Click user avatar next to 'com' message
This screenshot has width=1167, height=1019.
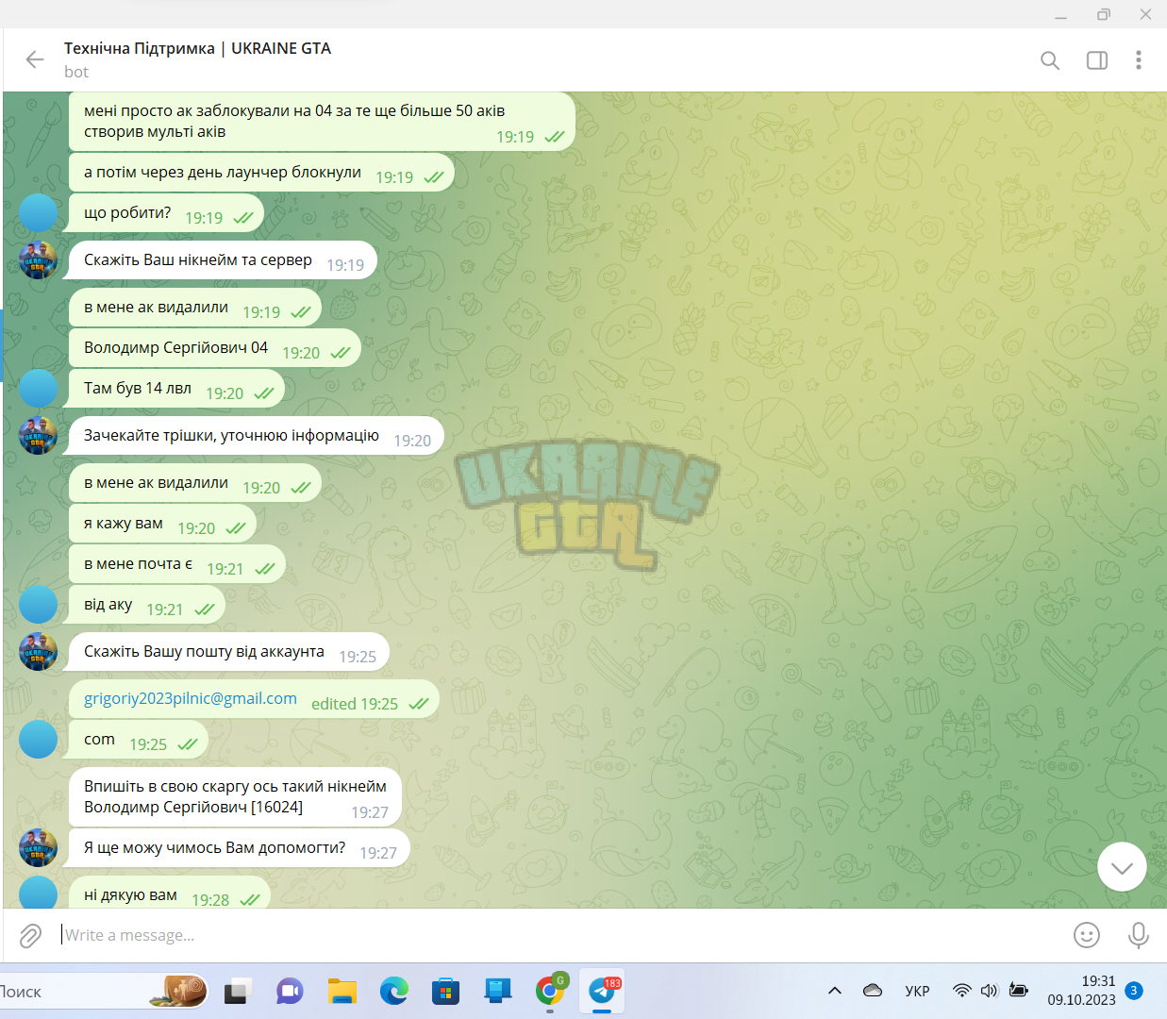point(39,740)
